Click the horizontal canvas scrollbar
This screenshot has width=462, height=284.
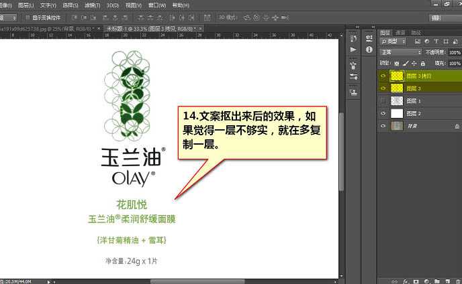click(197, 281)
